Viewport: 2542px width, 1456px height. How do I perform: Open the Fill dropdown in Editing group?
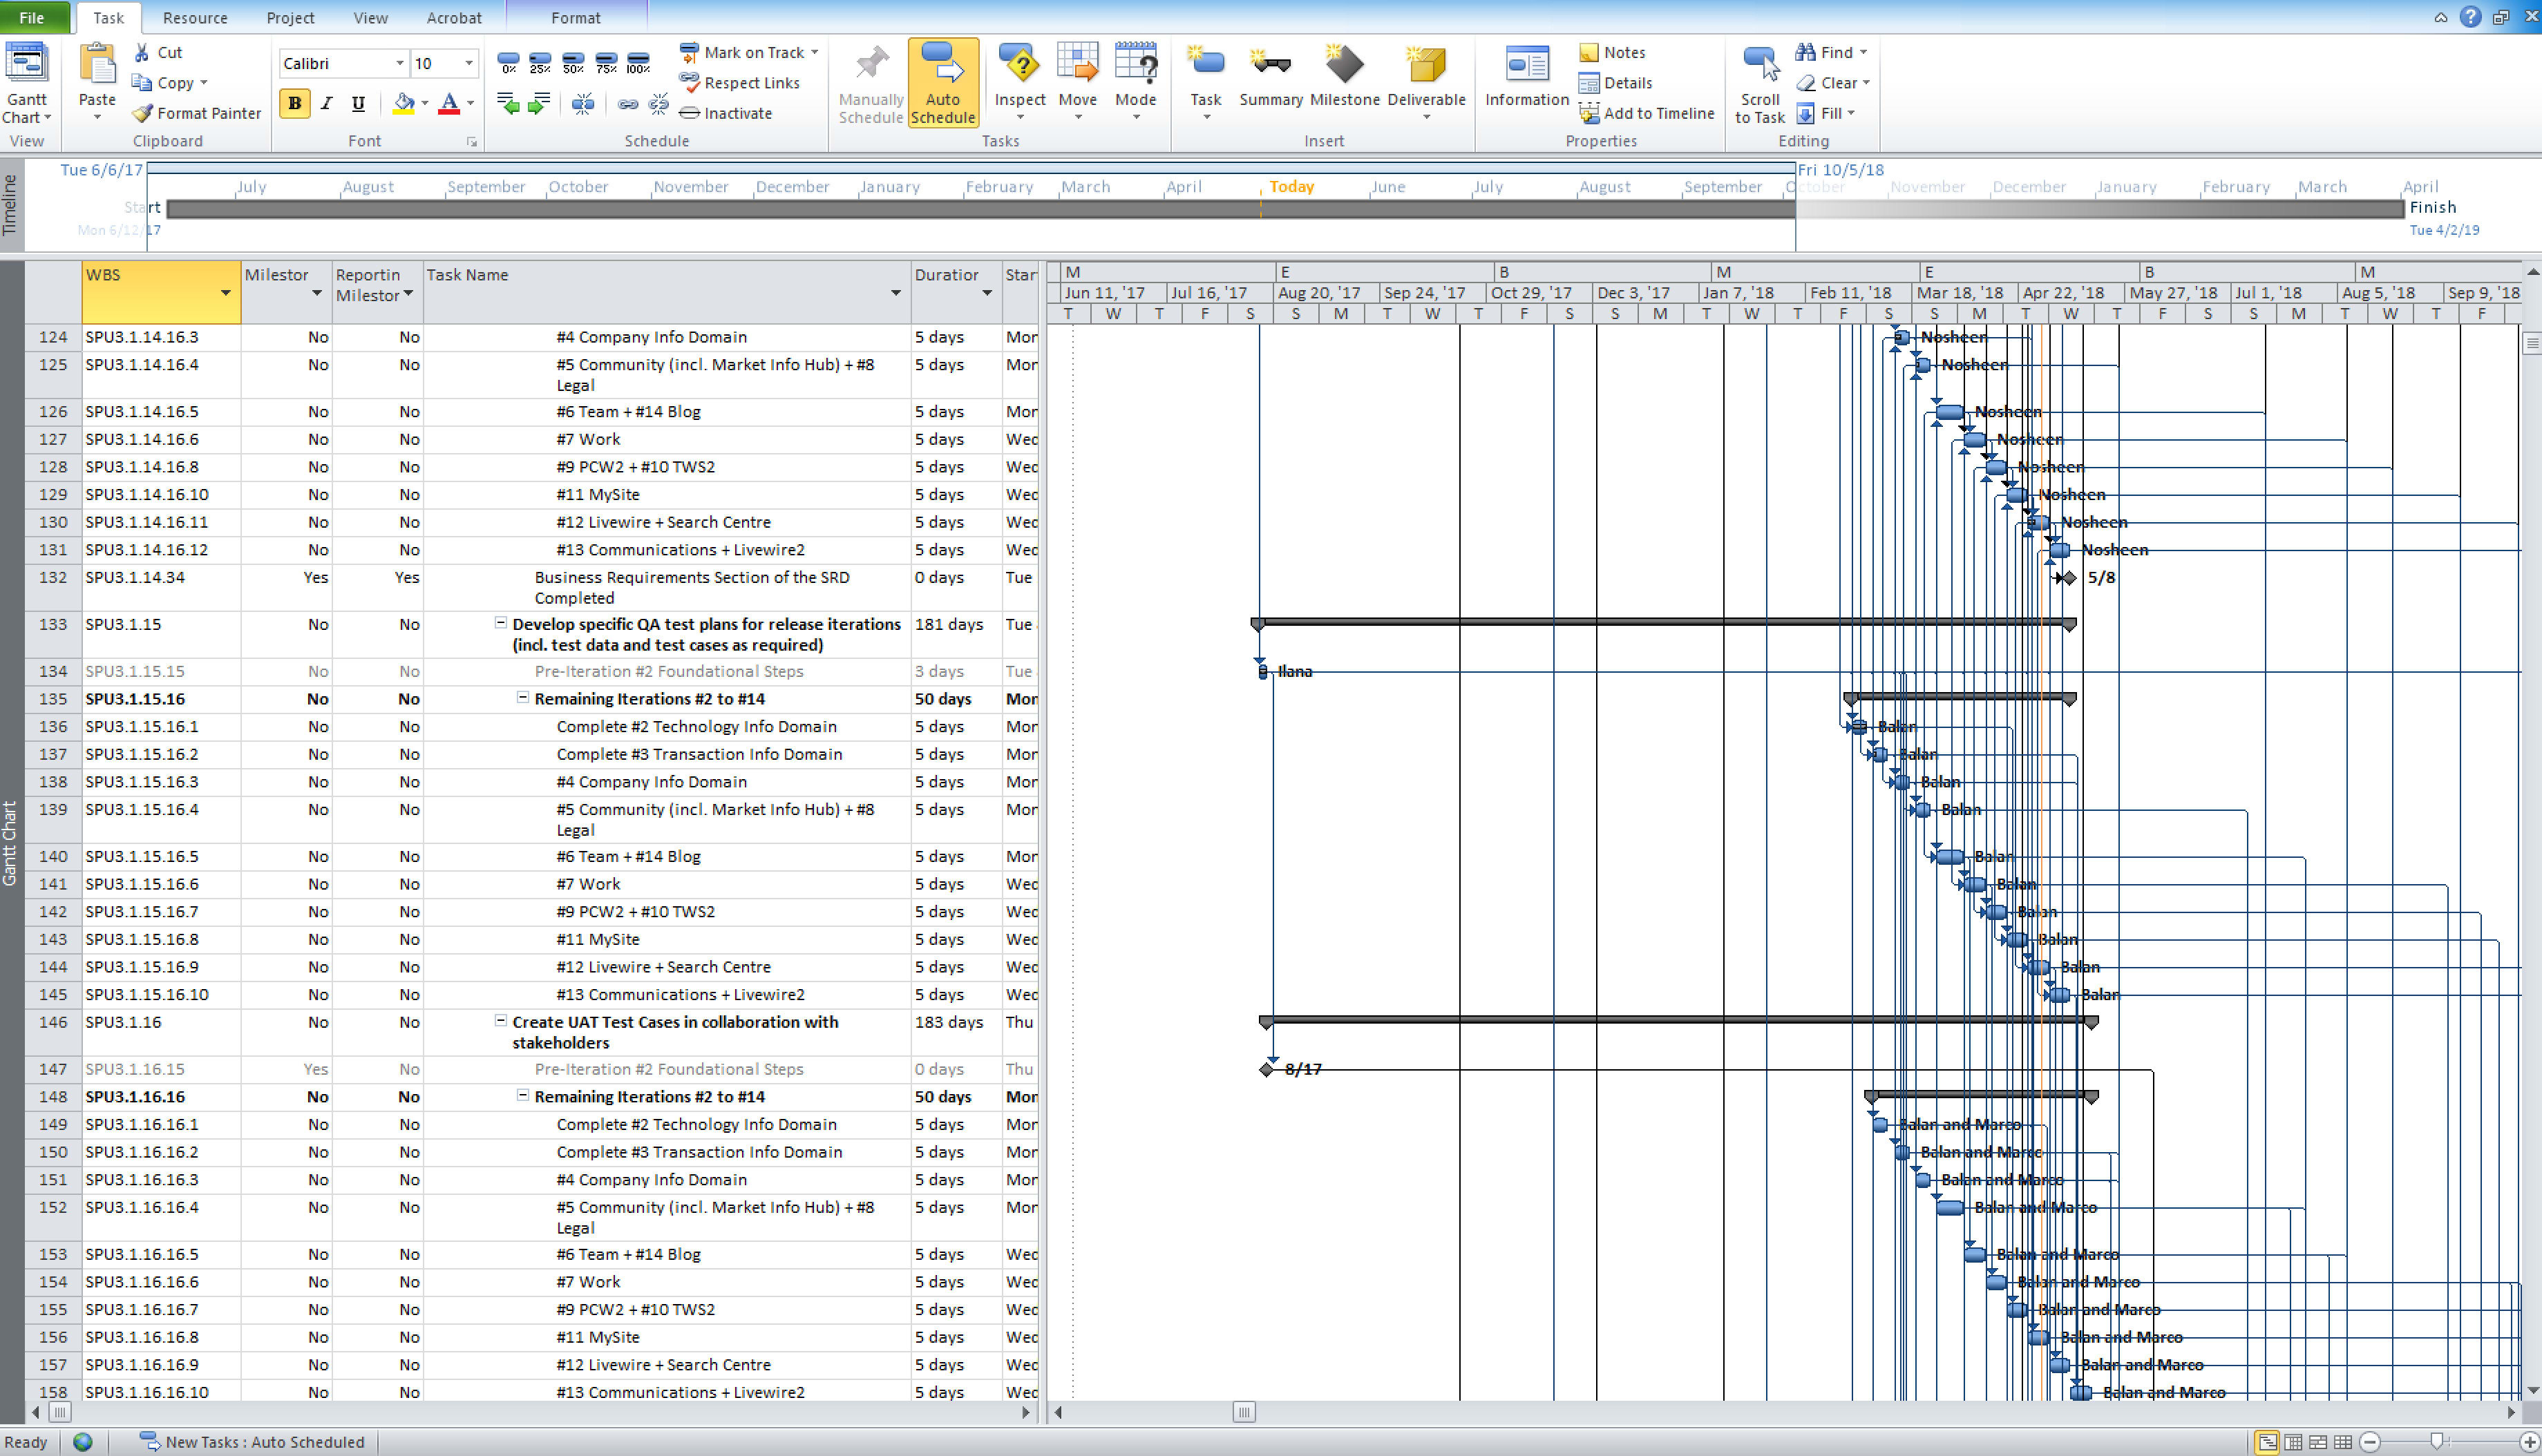point(1856,112)
